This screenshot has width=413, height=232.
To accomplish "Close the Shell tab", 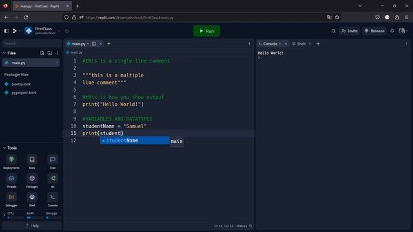I will (310, 44).
